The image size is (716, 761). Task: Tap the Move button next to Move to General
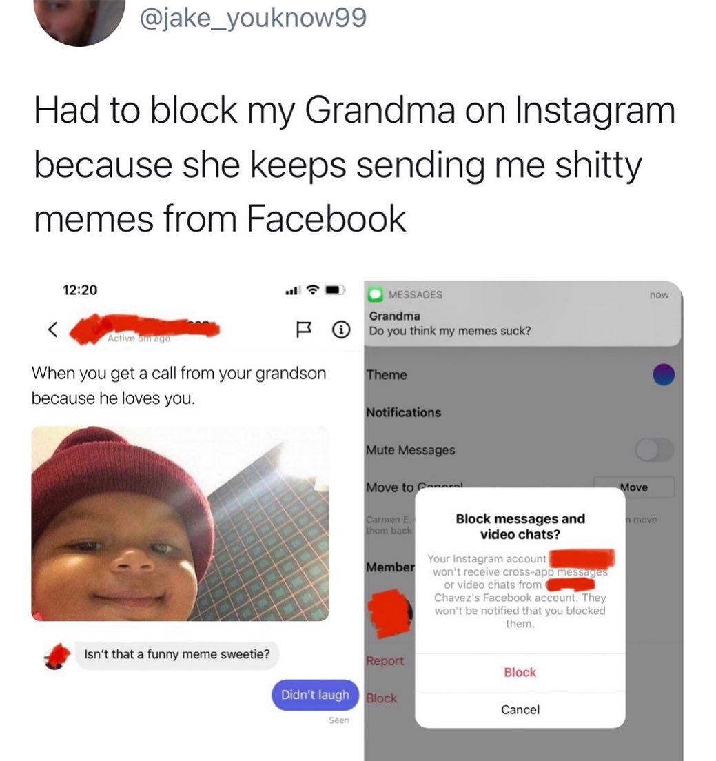tap(634, 487)
